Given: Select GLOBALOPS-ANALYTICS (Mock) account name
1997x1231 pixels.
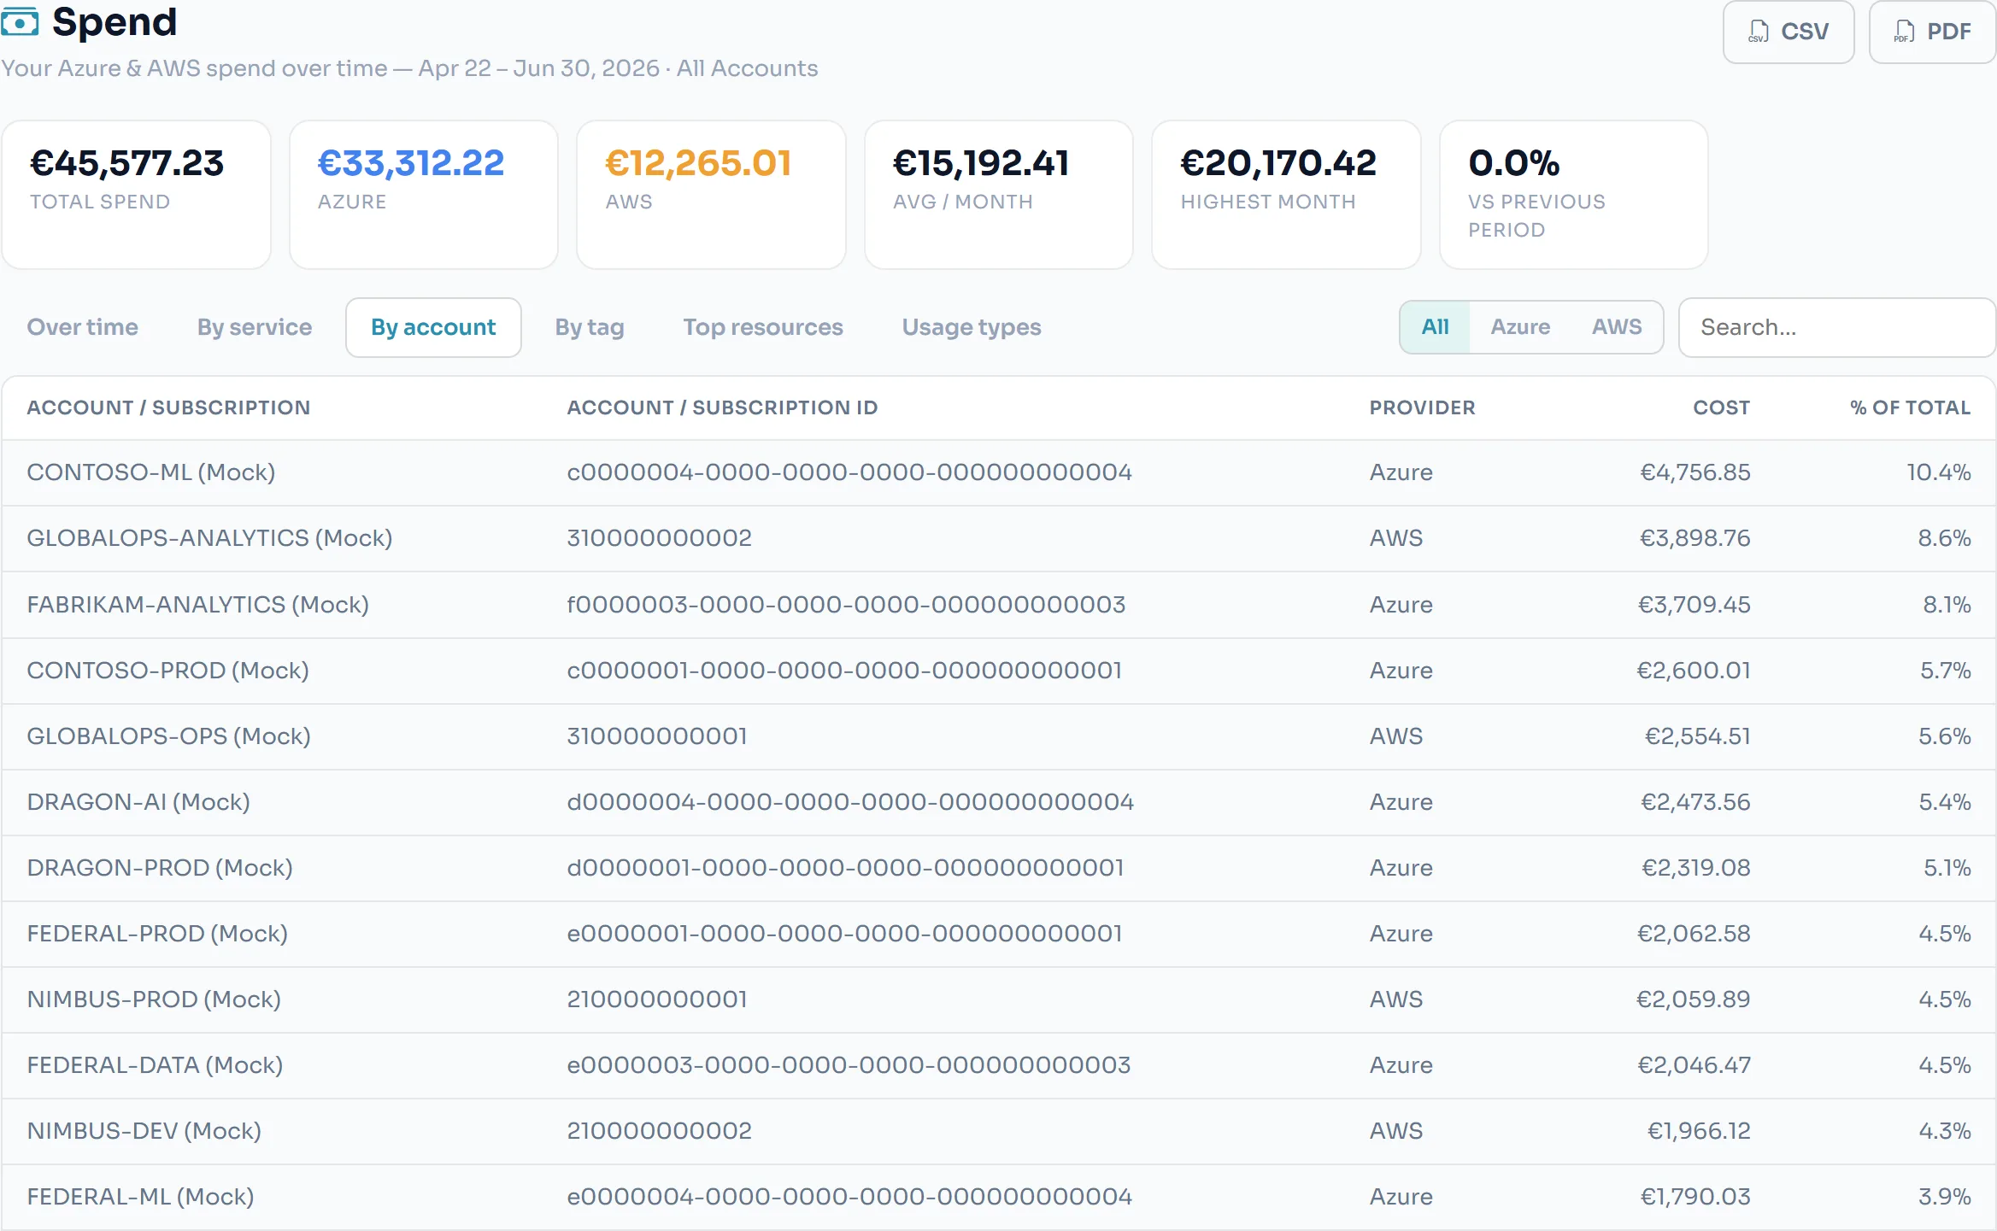Looking at the screenshot, I should tap(209, 538).
